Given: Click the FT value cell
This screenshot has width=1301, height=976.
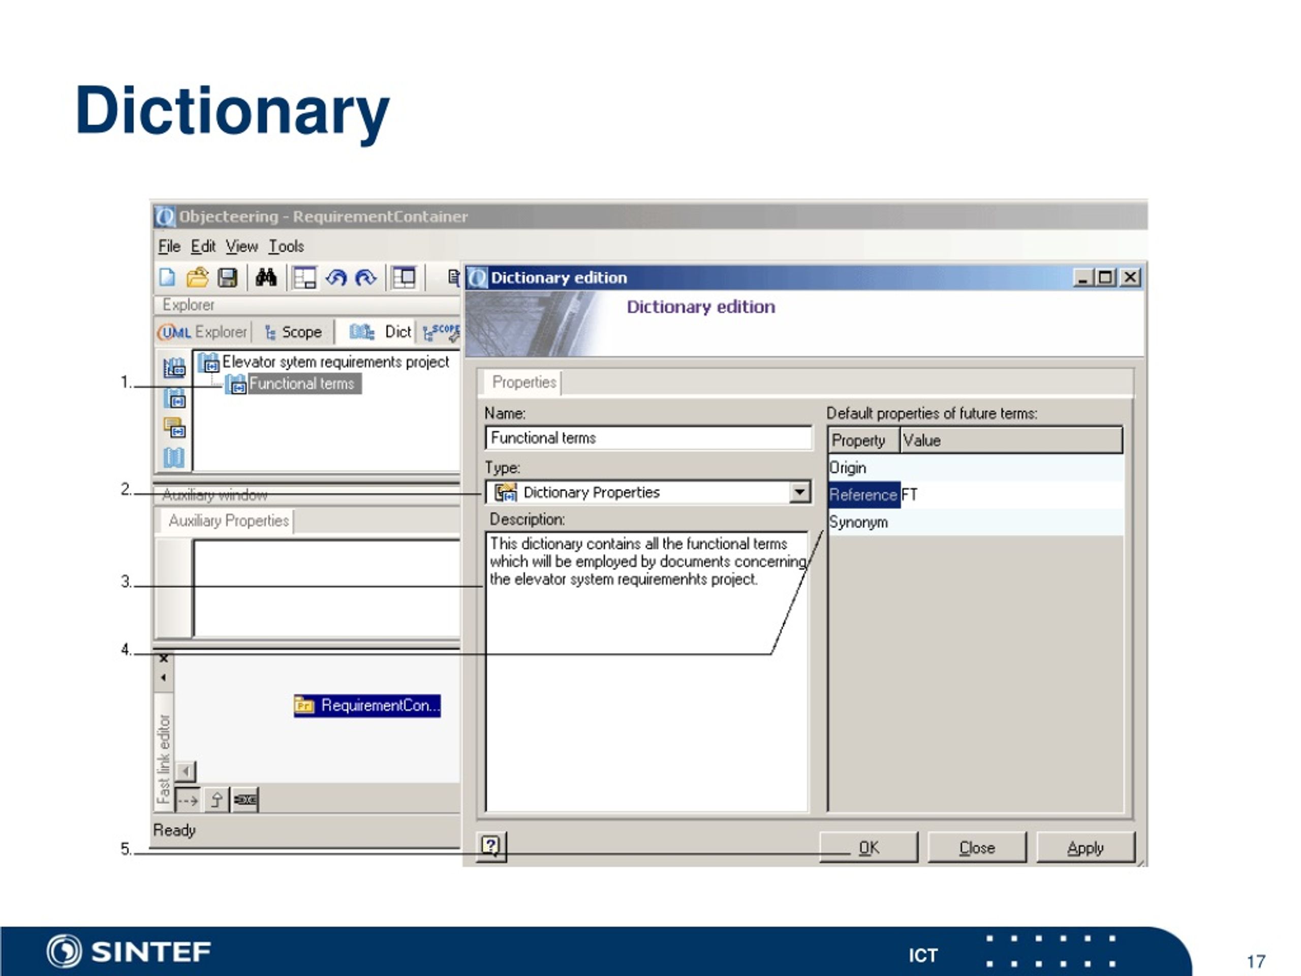Looking at the screenshot, I should pos(1012,495).
